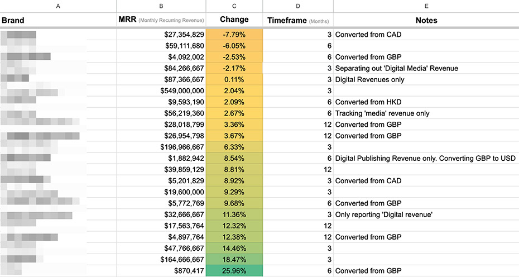
Task: Select the MRR cell $87,366,667
Action: 161,79
